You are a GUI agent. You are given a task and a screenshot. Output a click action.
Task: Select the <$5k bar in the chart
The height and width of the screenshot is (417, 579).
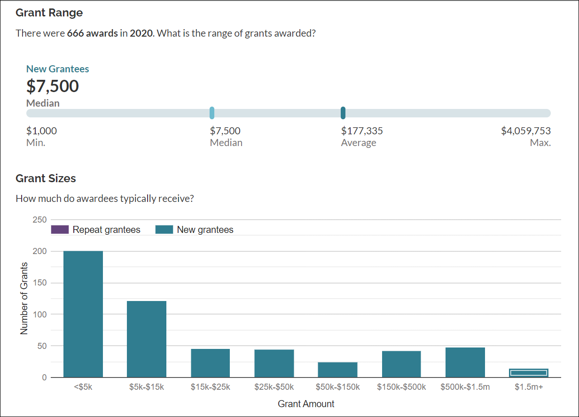coord(83,315)
